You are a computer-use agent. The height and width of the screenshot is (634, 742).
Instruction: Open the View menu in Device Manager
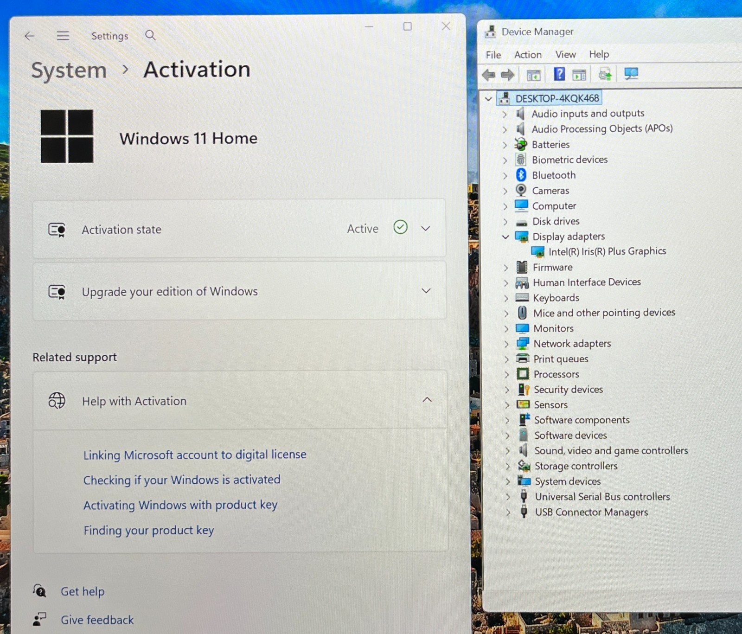click(x=566, y=54)
